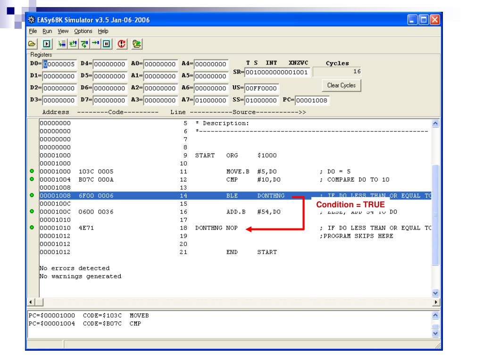The height and width of the screenshot is (362, 483).
Task: Open the Run menu
Action: click(47, 31)
